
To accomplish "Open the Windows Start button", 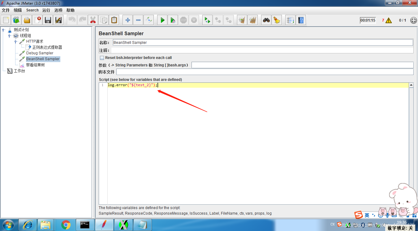I will 8,225.
